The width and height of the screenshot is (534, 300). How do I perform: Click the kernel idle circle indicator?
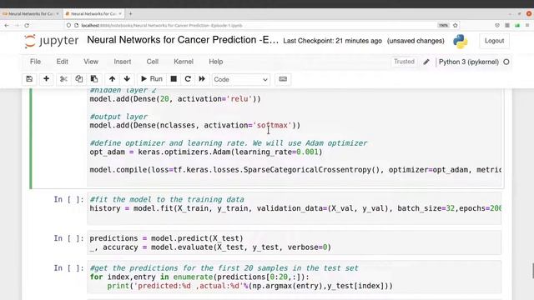click(x=506, y=62)
